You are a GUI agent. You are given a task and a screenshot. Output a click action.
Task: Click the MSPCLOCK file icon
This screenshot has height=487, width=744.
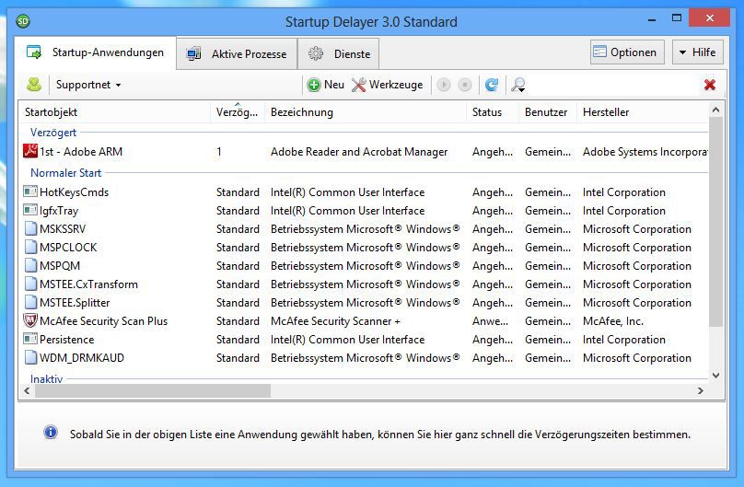click(30, 247)
